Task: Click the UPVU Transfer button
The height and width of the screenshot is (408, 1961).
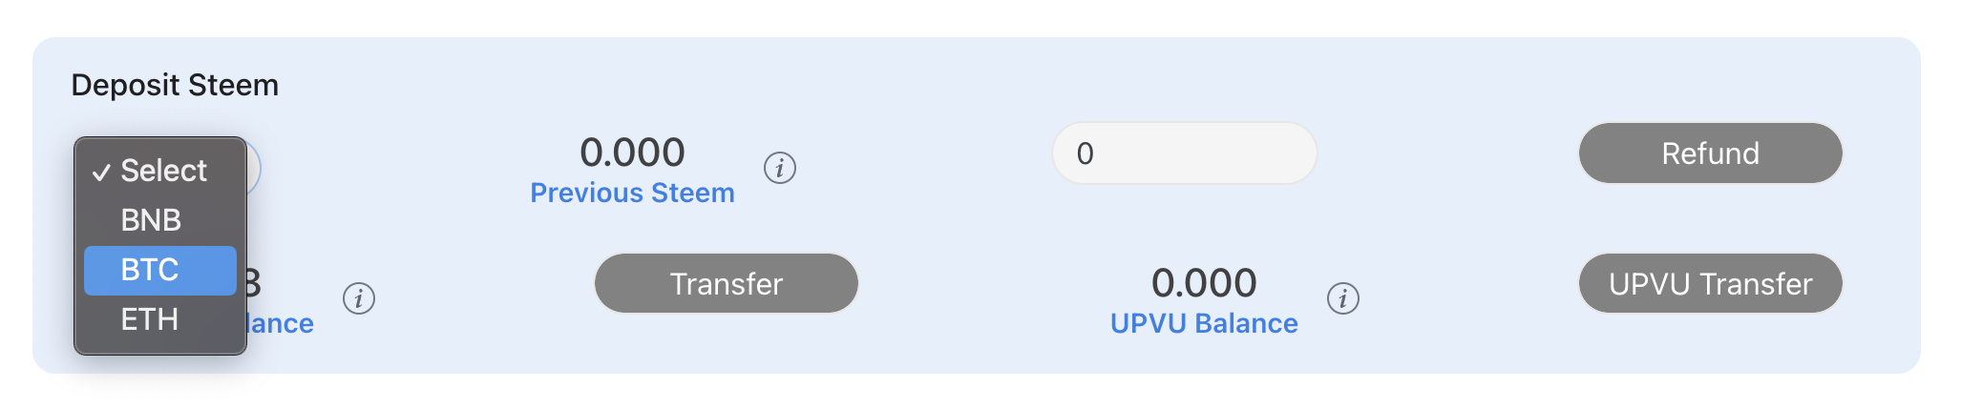Action: coord(1709,284)
